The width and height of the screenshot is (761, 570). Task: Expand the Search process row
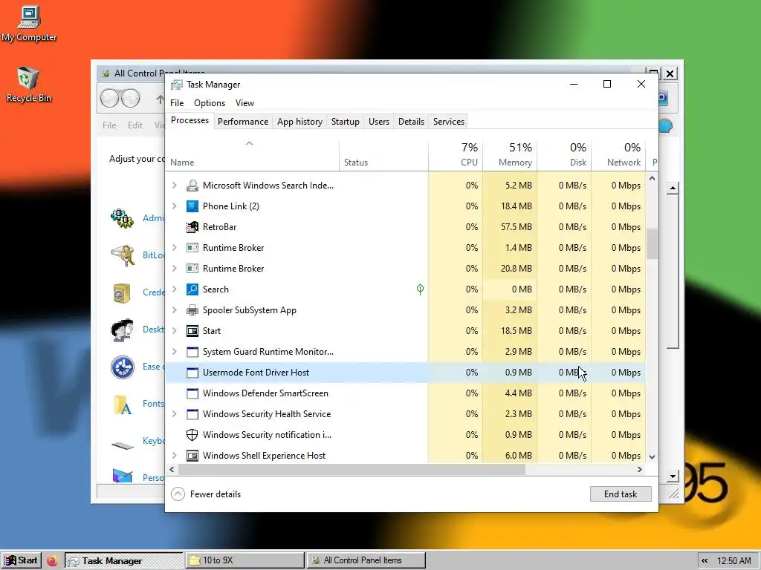(175, 289)
